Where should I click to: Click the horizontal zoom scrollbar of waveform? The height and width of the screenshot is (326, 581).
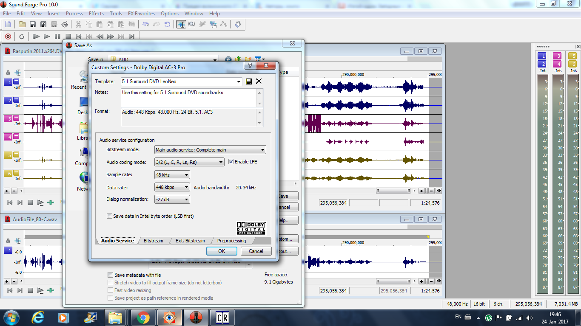(x=393, y=191)
